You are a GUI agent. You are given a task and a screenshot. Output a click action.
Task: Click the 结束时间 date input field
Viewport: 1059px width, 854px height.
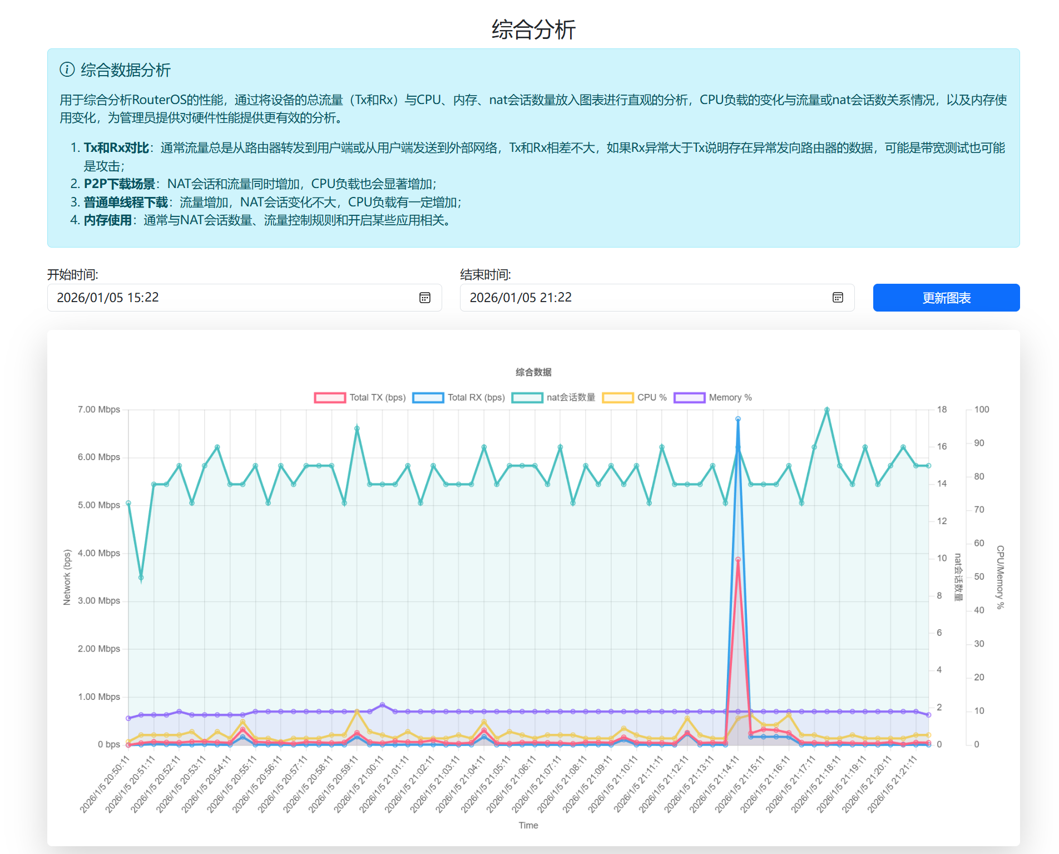645,298
